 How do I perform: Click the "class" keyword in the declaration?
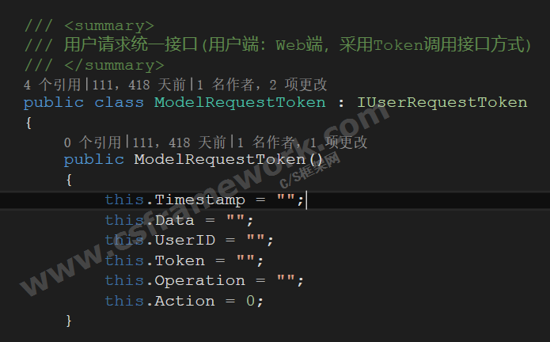(119, 102)
